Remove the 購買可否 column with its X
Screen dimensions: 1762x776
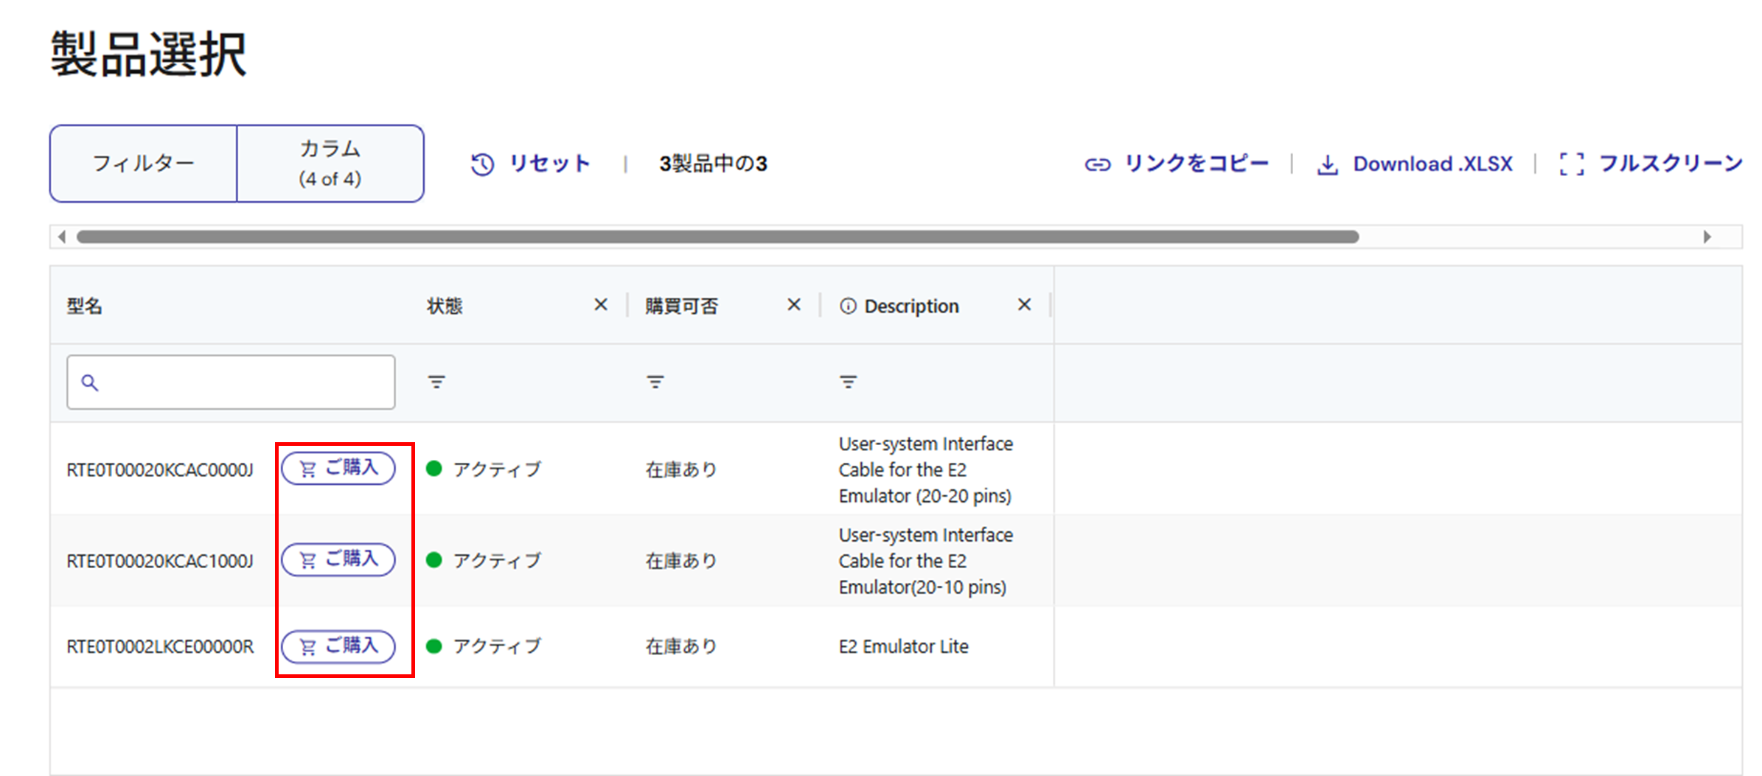(x=794, y=305)
